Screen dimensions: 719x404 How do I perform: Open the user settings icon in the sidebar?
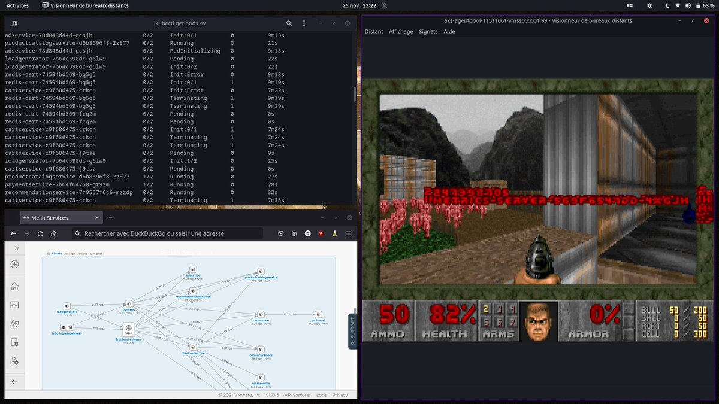click(14, 362)
